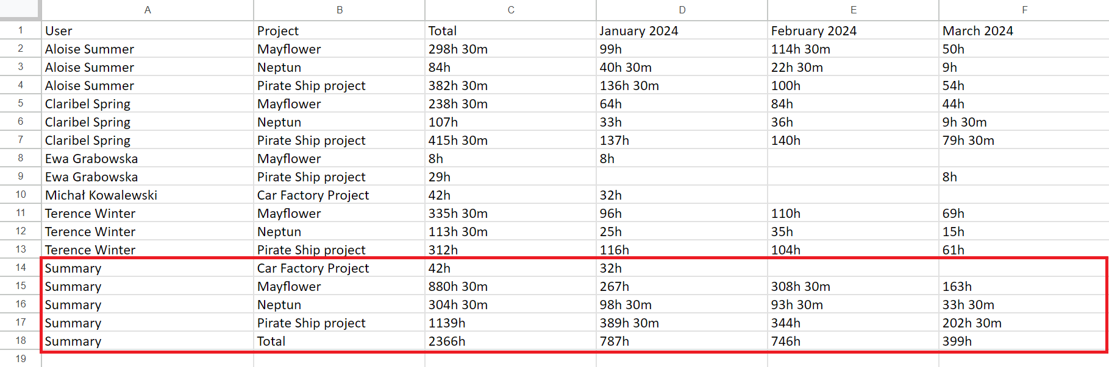The image size is (1109, 367).
Task: Select column B header
Action: 340,10
